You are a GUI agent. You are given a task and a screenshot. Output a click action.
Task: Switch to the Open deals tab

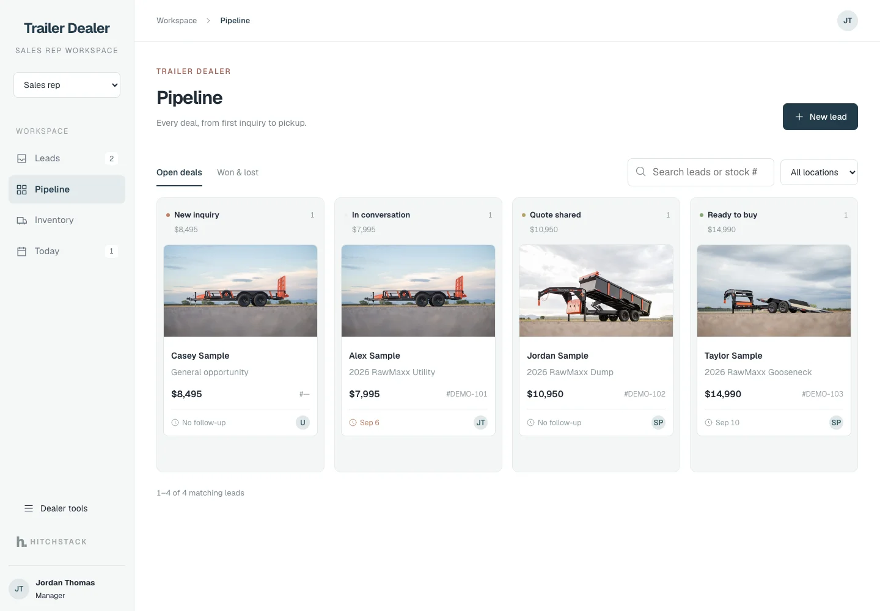click(179, 173)
